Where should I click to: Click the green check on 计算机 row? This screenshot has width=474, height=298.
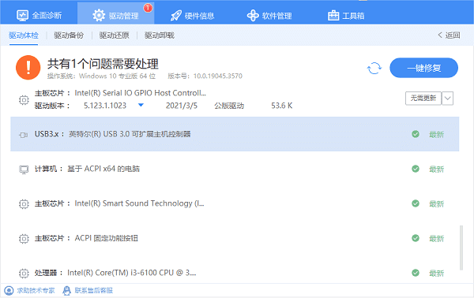416,169
